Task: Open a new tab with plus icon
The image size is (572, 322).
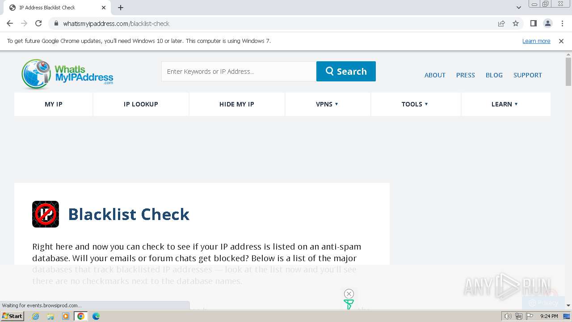Action: pos(121,8)
